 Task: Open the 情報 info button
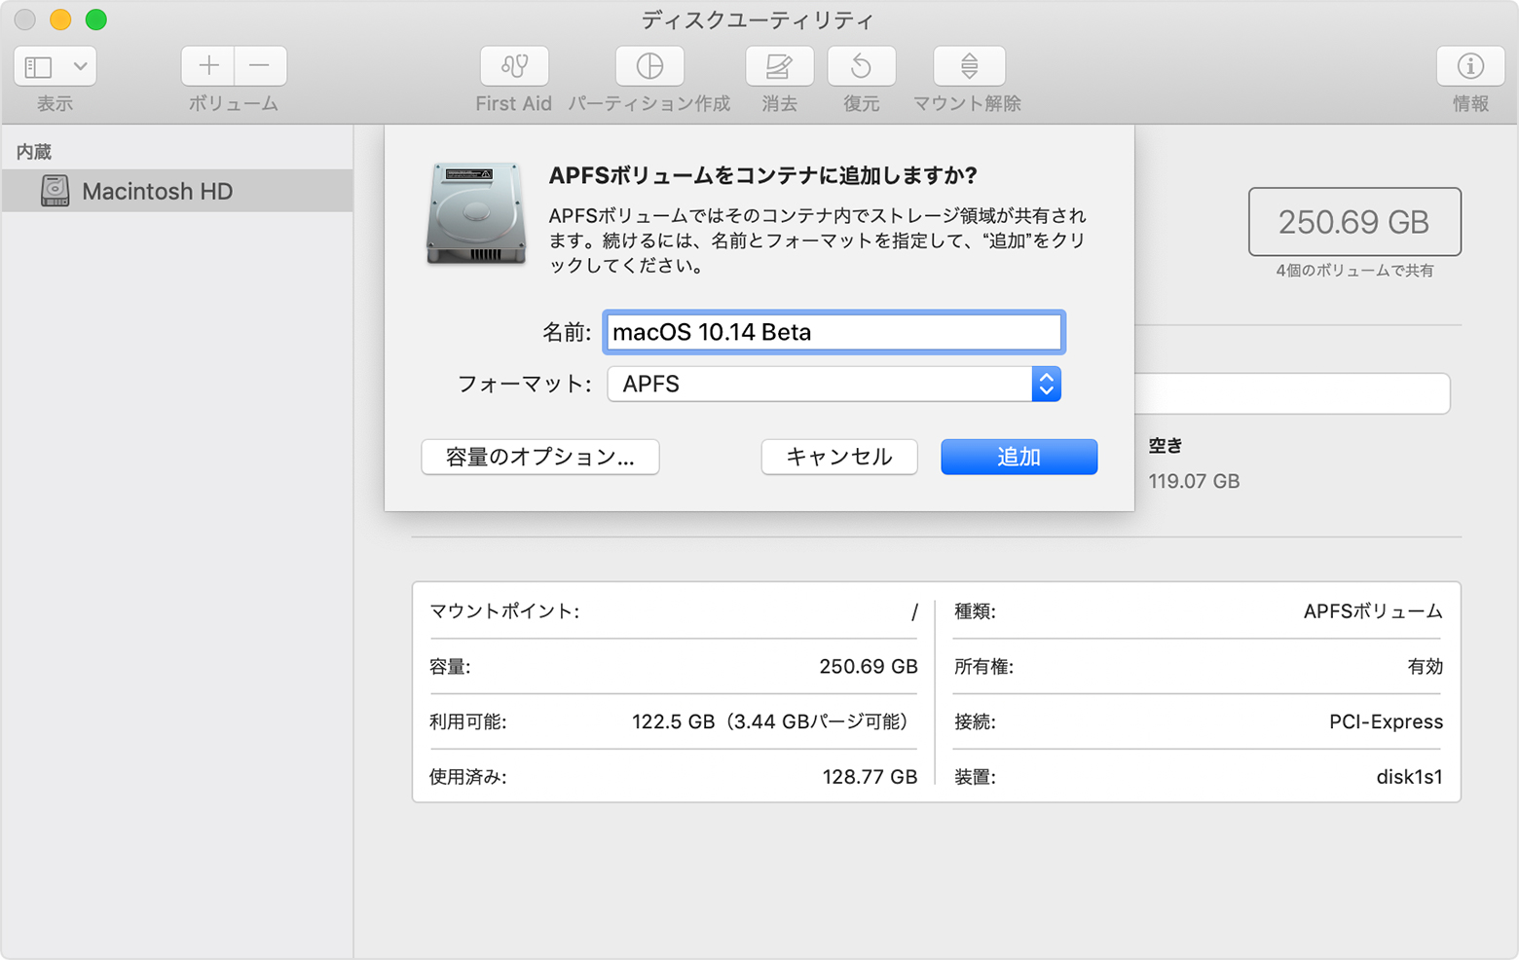coord(1470,66)
